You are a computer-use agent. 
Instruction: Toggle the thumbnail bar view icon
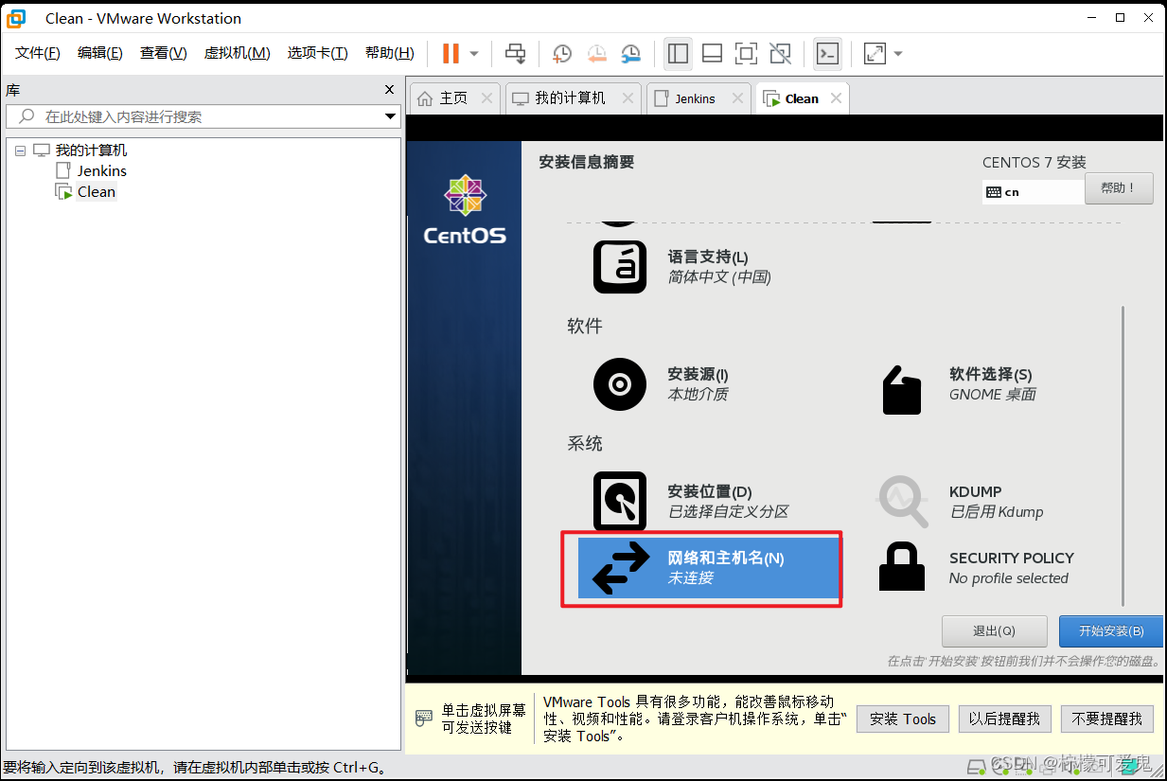pyautogui.click(x=712, y=53)
